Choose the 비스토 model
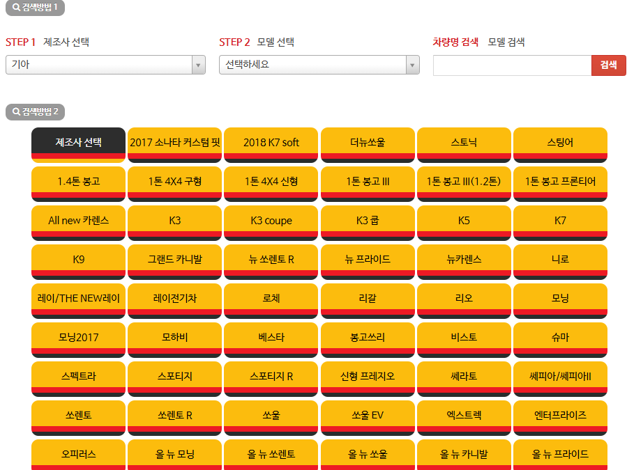 pos(464,340)
